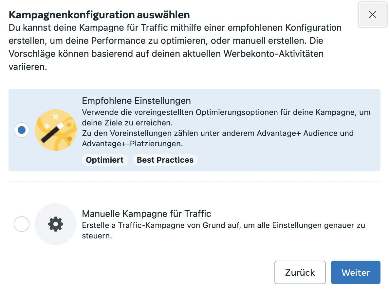This screenshot has height=292, width=389.
Task: Click the Advantage+-Platzierungen text line
Action: tap(132, 143)
